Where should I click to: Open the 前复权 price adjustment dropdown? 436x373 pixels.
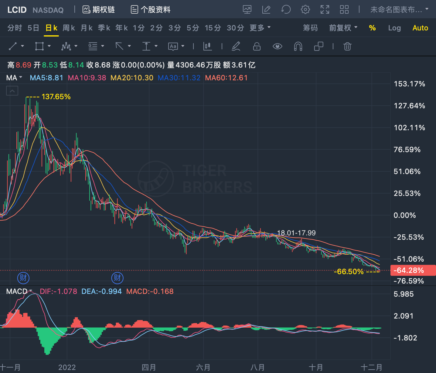pos(343,28)
